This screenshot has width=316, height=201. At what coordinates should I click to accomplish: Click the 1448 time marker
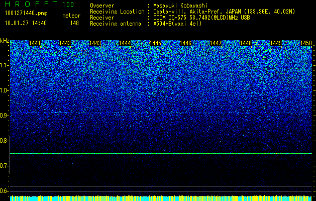(246, 43)
